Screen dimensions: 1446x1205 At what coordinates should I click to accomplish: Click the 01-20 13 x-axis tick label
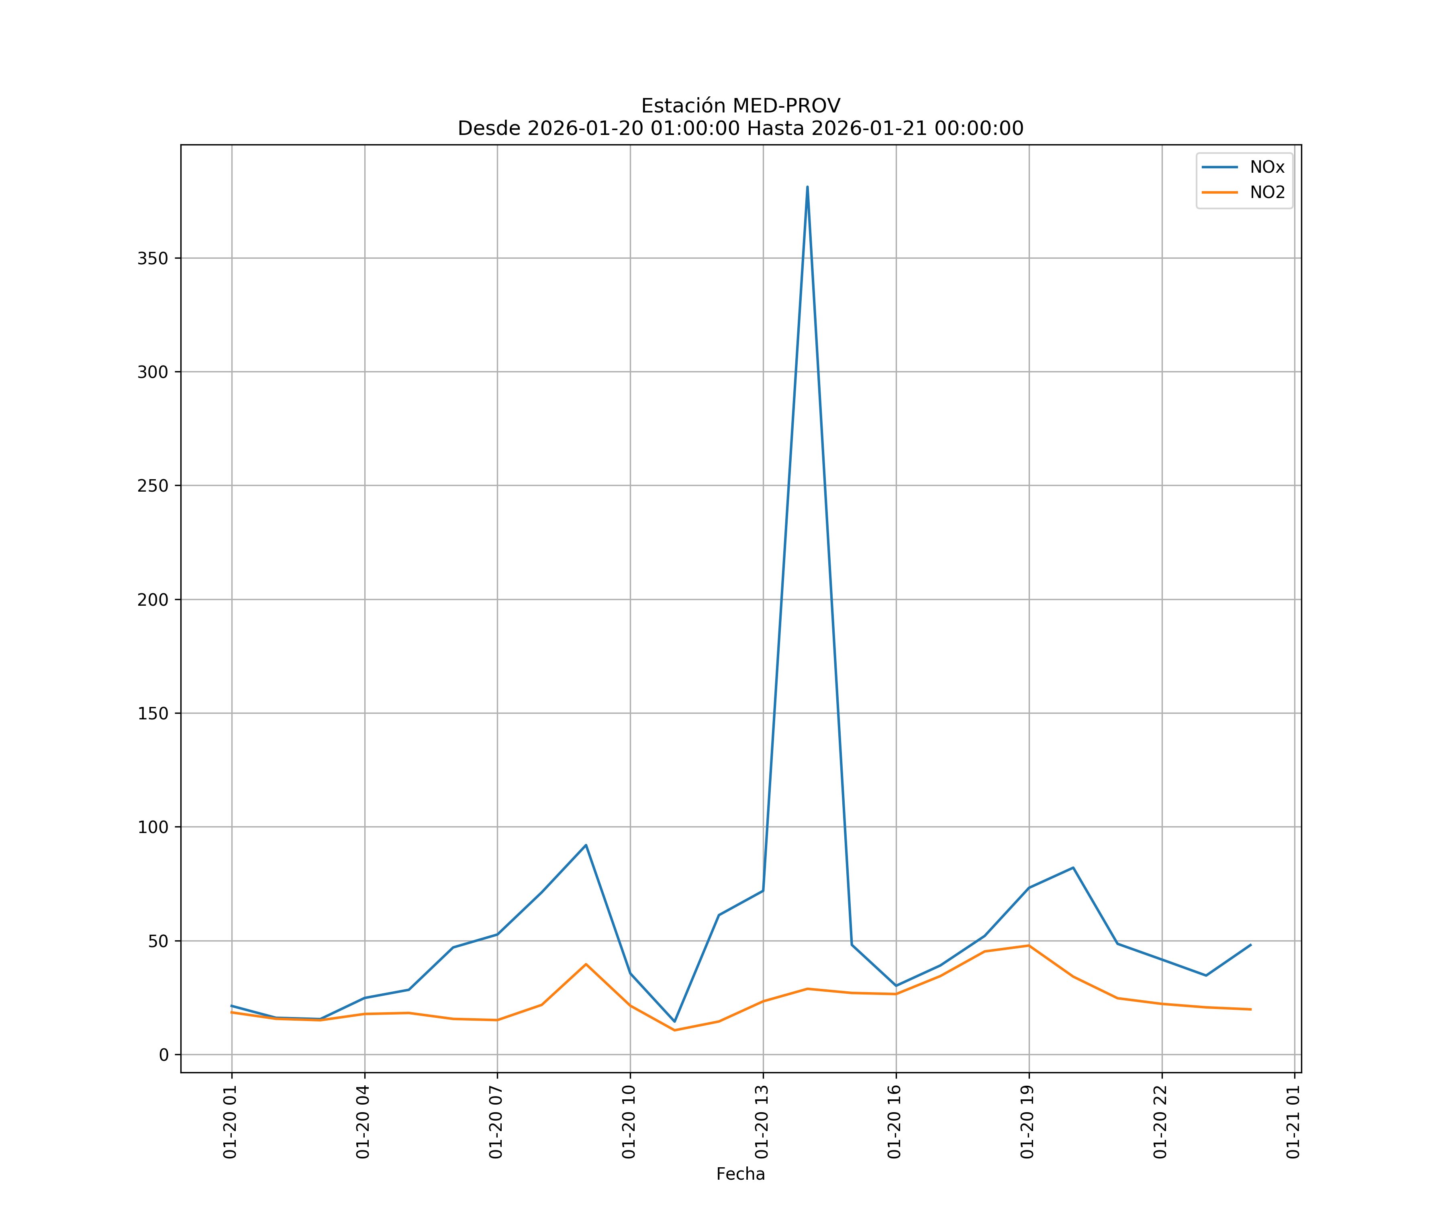coord(762,1122)
